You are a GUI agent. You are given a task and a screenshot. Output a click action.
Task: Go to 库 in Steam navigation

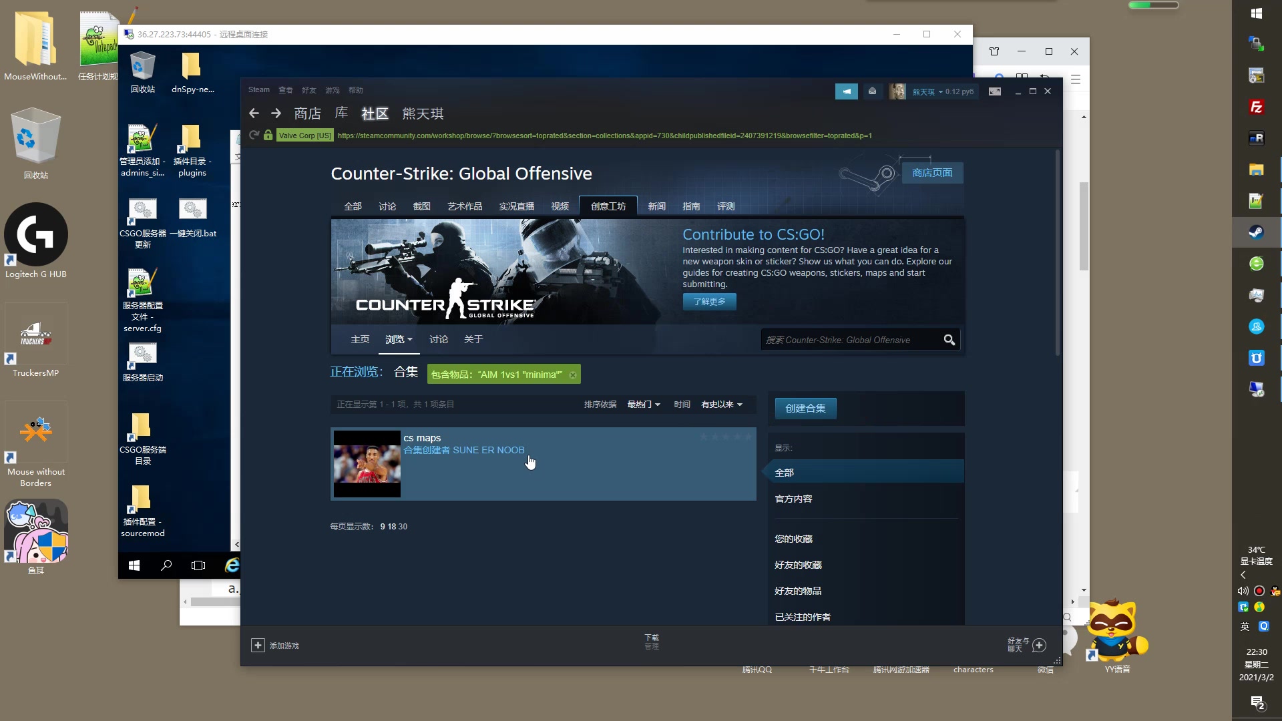pyautogui.click(x=341, y=113)
